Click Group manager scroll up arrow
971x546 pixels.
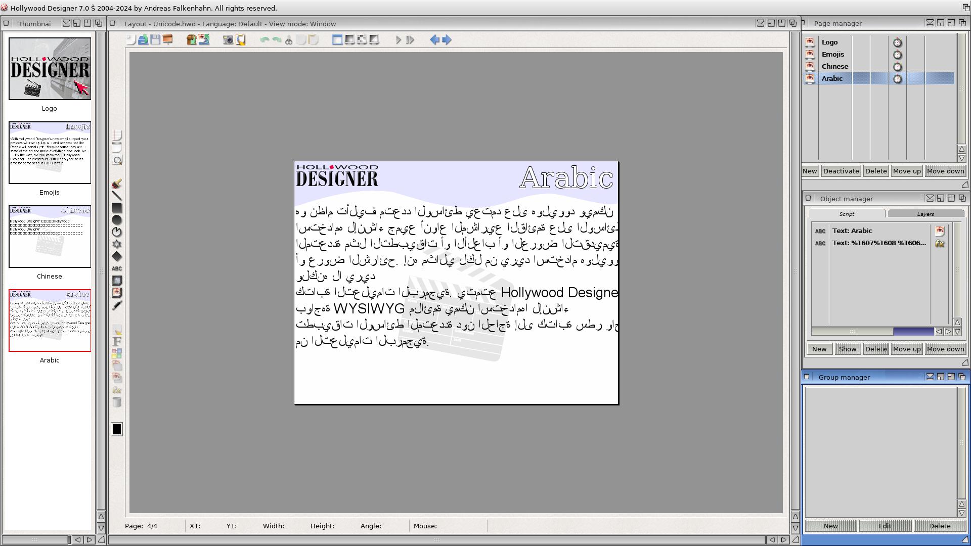(962, 504)
